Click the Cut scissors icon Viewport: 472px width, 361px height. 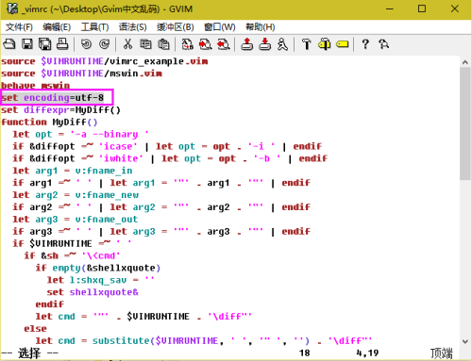point(127,44)
